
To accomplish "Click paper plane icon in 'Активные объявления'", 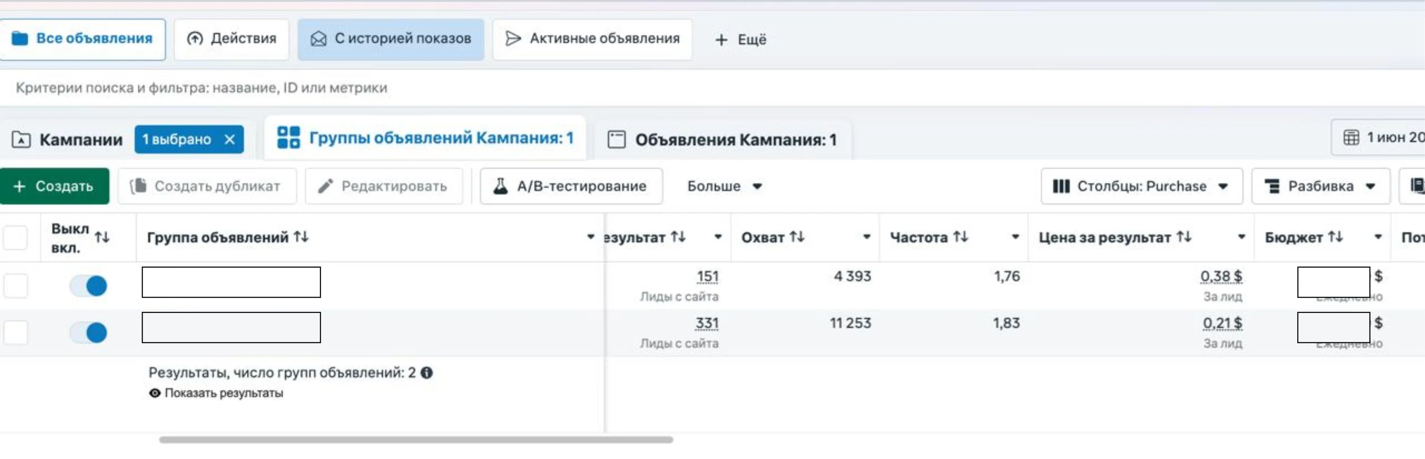I will pyautogui.click(x=513, y=38).
